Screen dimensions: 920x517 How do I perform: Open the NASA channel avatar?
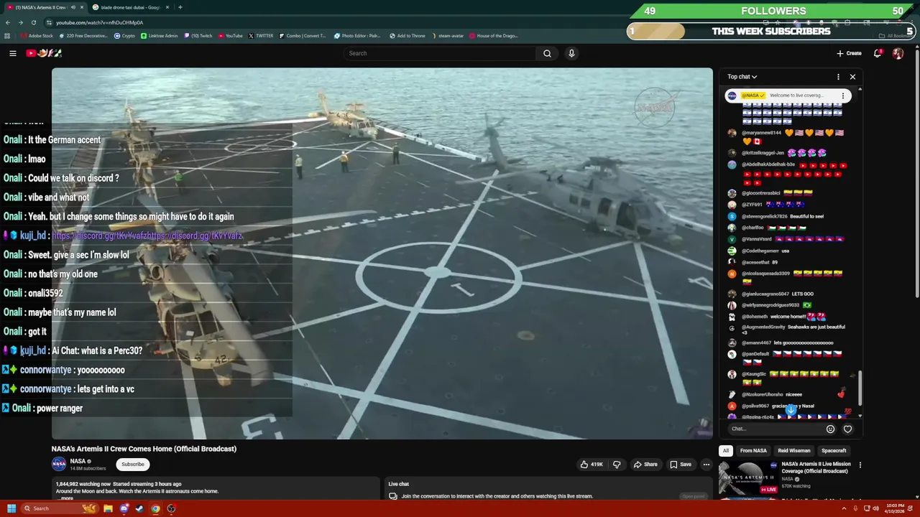pyautogui.click(x=59, y=465)
